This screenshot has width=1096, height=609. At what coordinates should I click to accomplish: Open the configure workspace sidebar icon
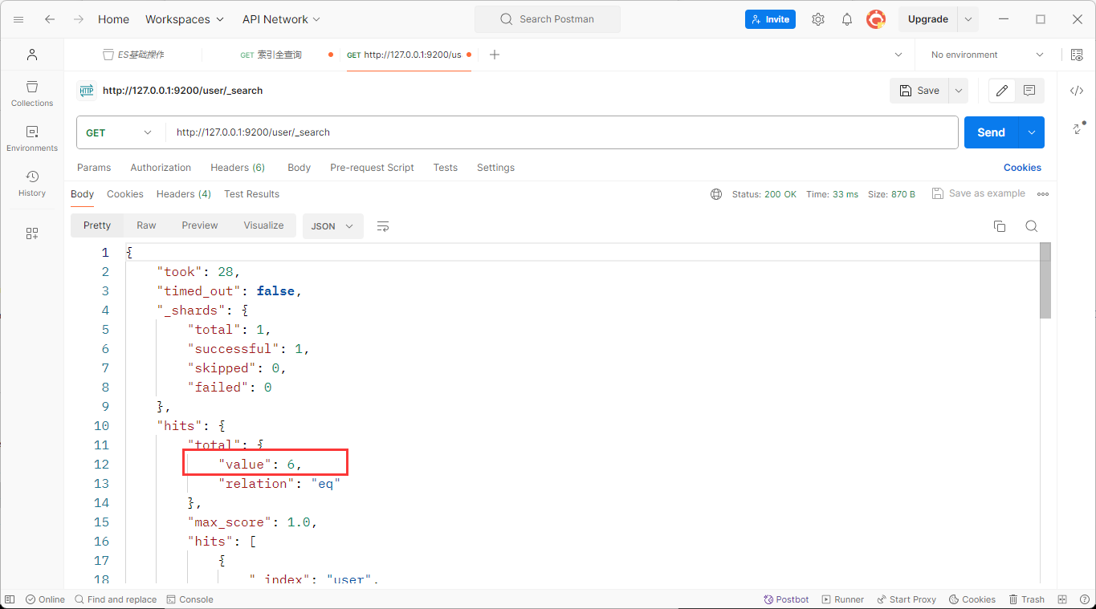[x=32, y=233]
